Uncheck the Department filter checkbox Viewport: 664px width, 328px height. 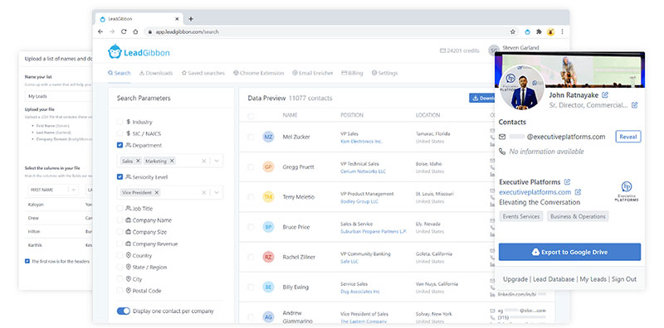pyautogui.click(x=120, y=145)
